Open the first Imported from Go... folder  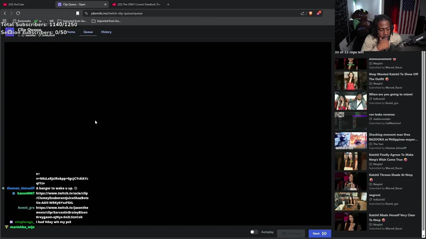[72, 21]
